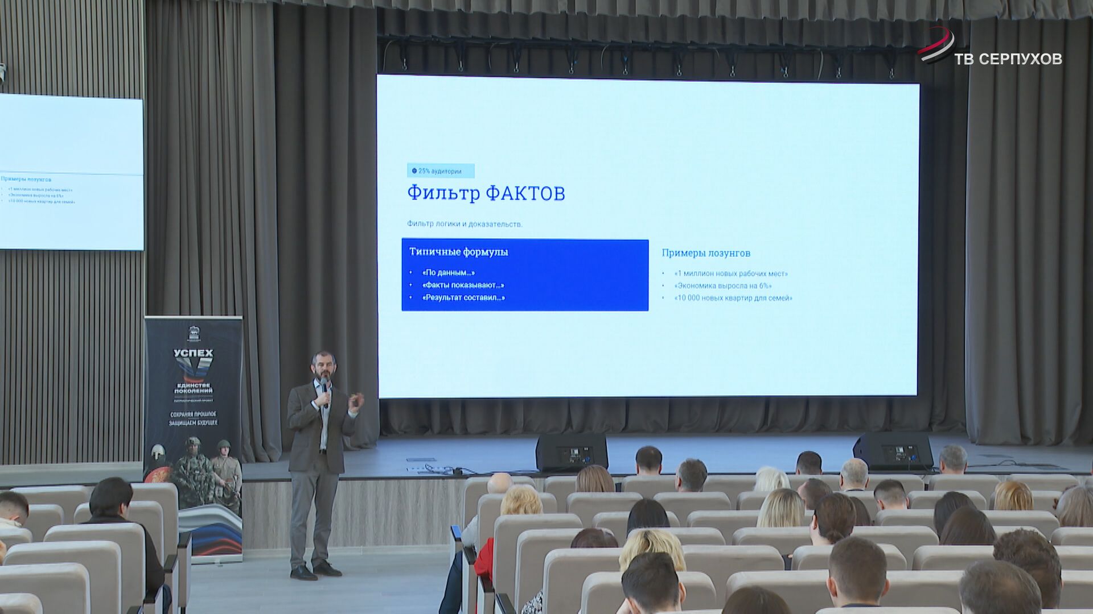Click «10 000 новых квартир для семей» line

pyautogui.click(x=733, y=298)
